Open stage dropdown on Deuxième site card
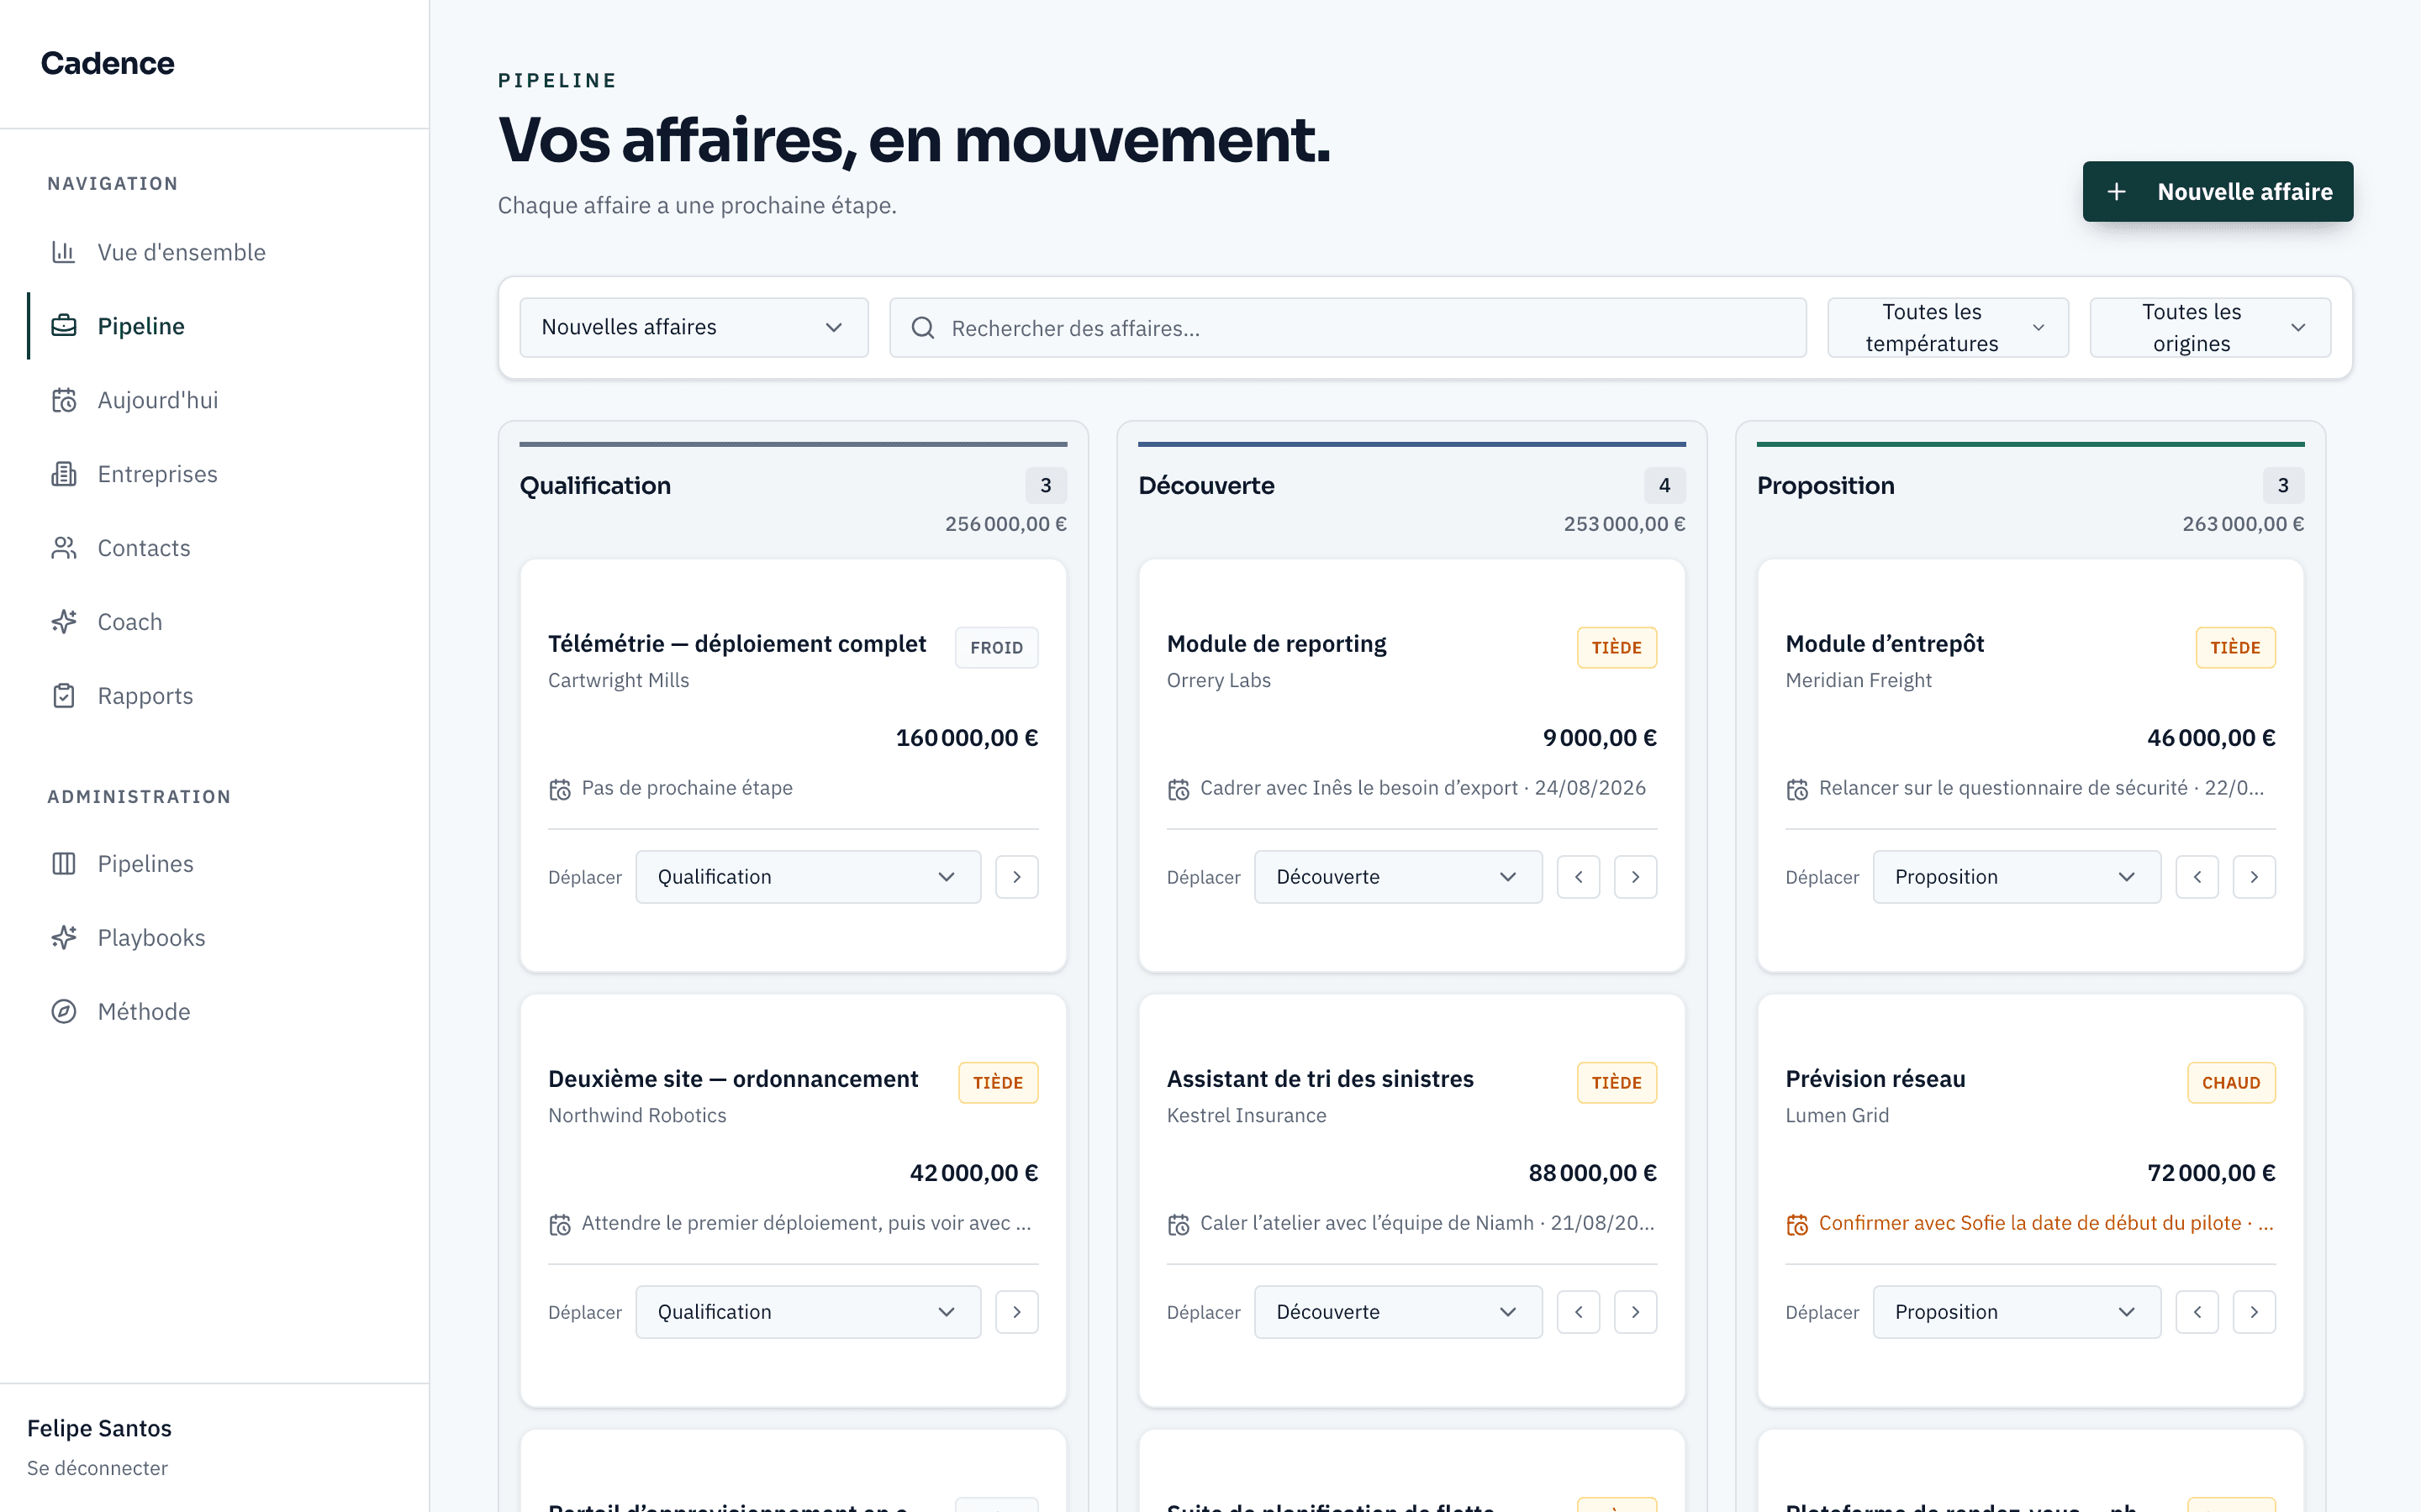The image size is (2421, 1512). click(809, 1312)
